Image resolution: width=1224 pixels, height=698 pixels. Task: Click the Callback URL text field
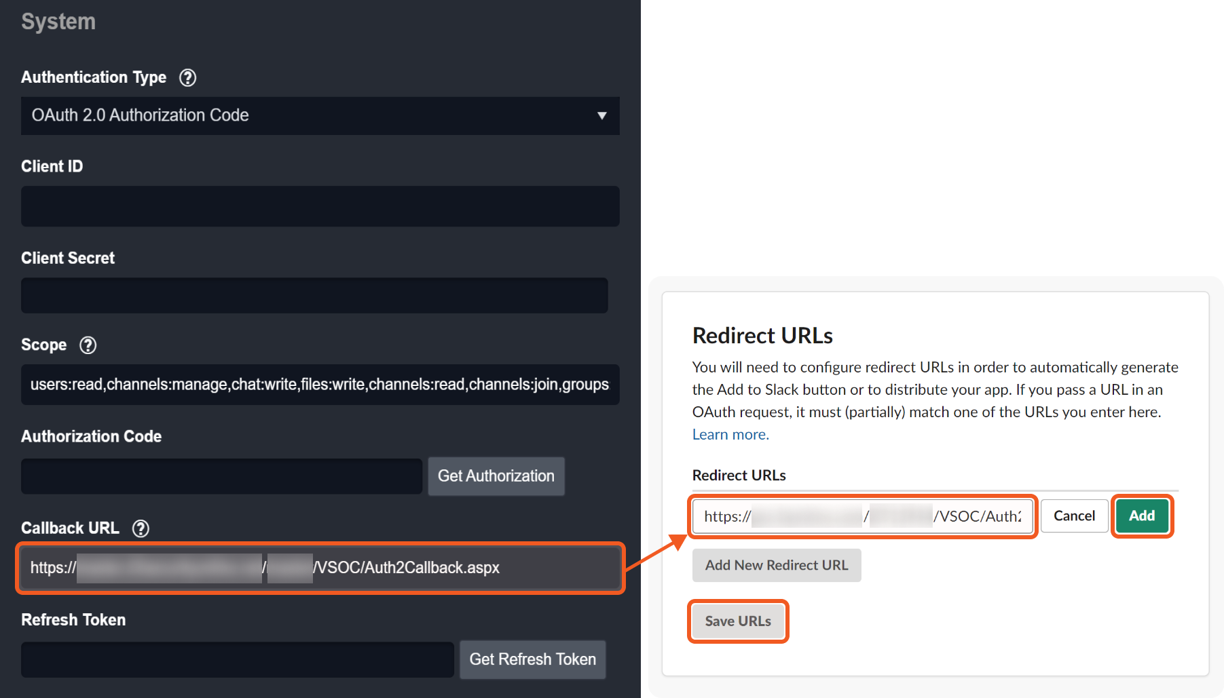(x=319, y=568)
